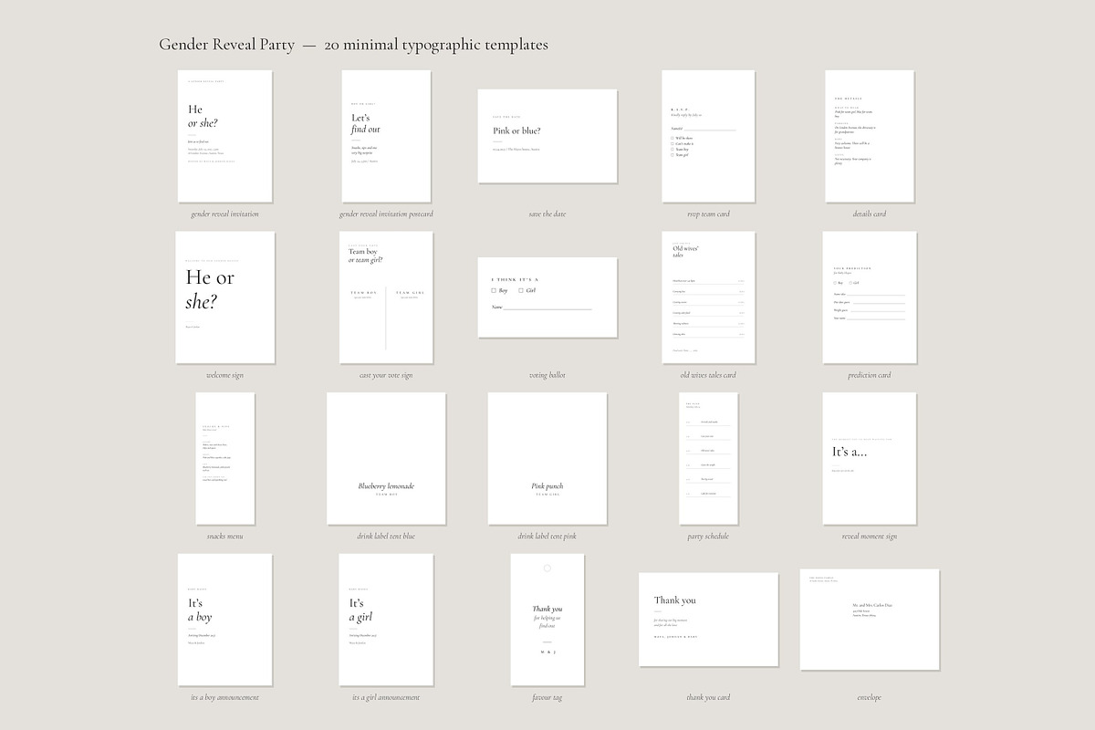Open the 'It's a...' reveal moment sign
The height and width of the screenshot is (730, 1095).
click(x=870, y=459)
